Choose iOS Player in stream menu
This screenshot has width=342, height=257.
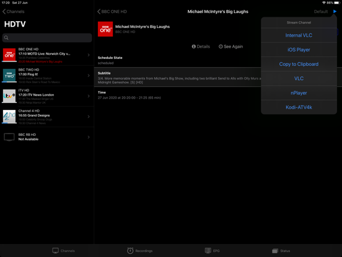click(299, 50)
